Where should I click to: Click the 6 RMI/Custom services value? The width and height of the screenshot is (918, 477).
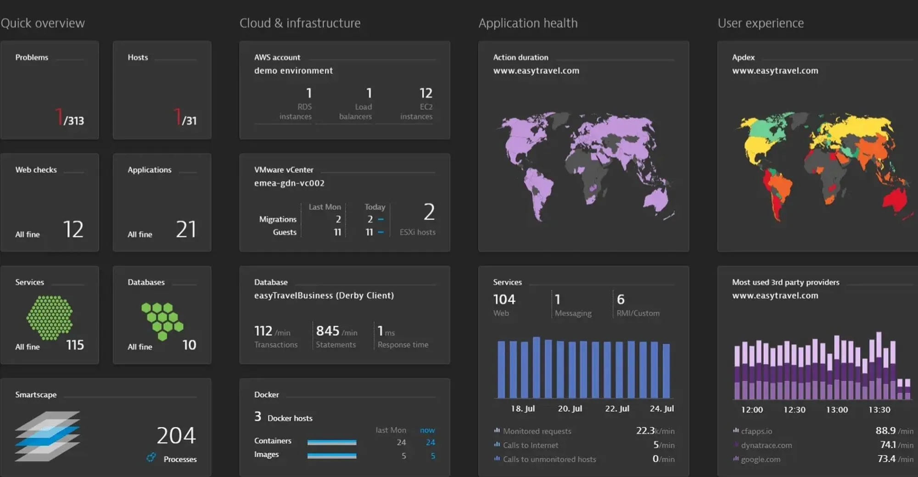pos(621,300)
